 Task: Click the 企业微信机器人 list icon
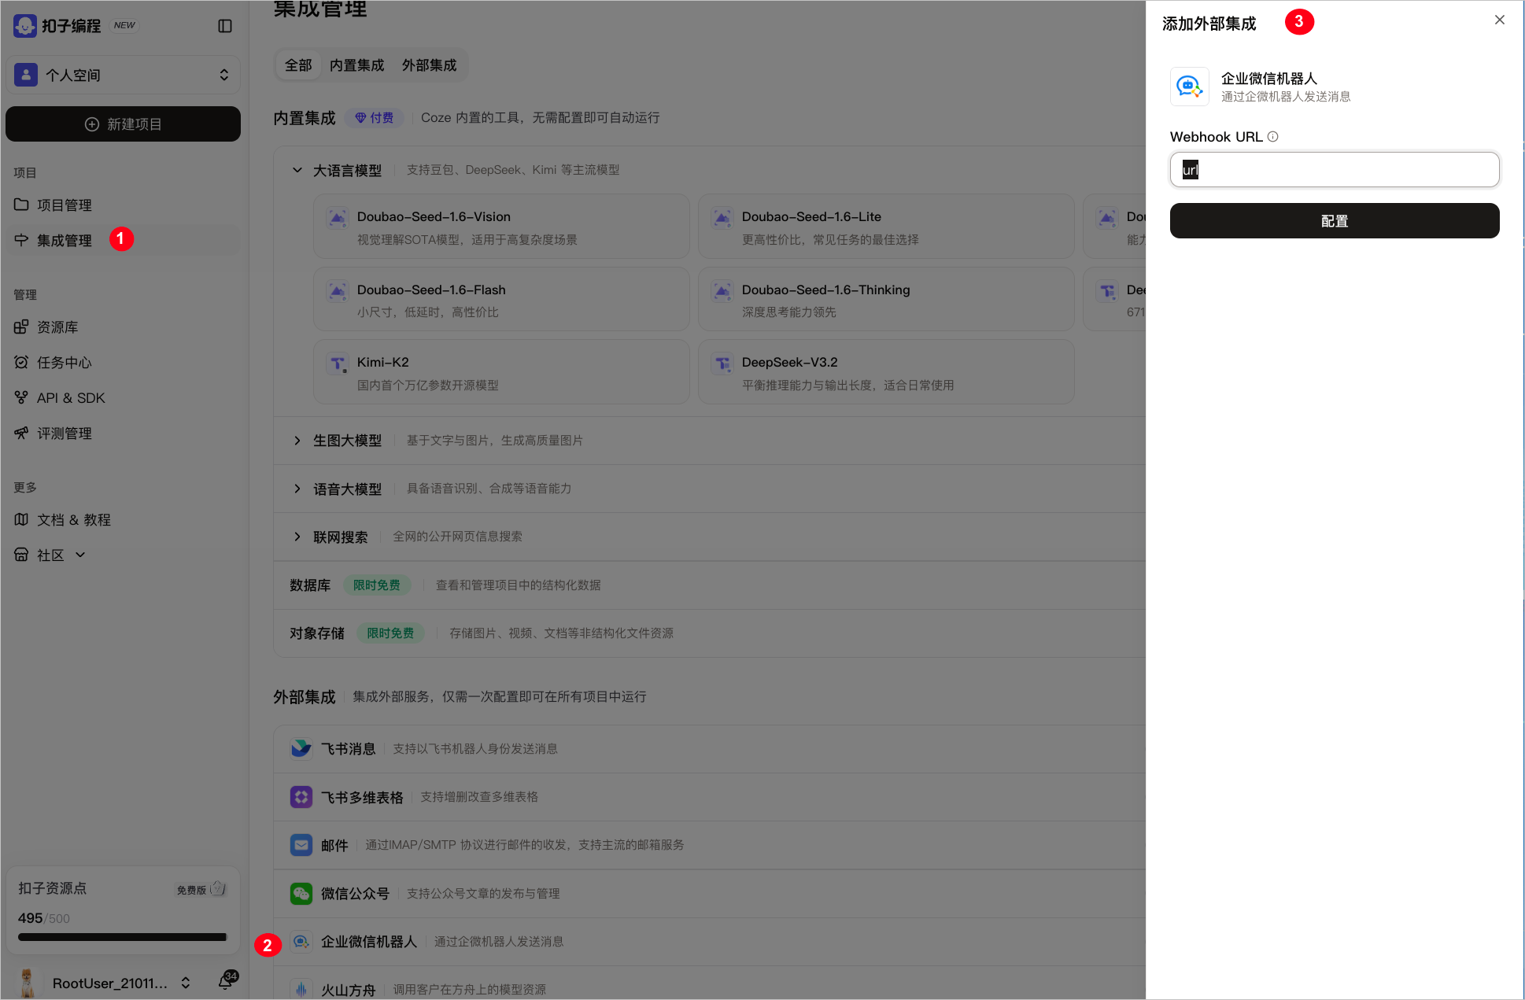[301, 942]
